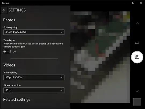The image size is (145, 109).
Task: Open the Flicker reduction dropdown
Action: pos(34,90)
